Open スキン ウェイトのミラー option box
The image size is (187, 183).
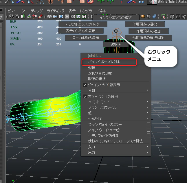point(148,124)
